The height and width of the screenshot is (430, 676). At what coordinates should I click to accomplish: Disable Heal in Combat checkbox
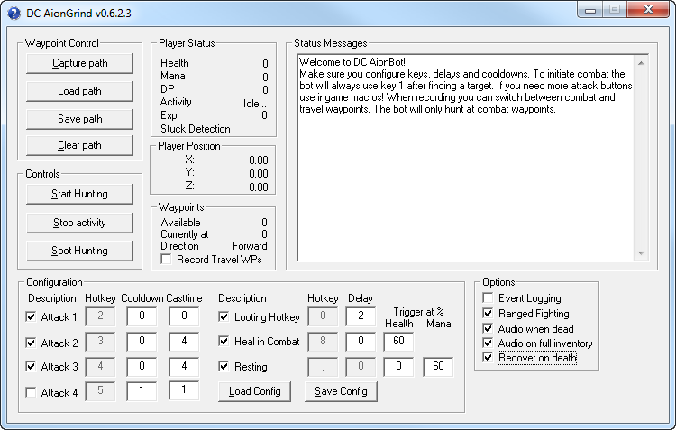tap(224, 341)
